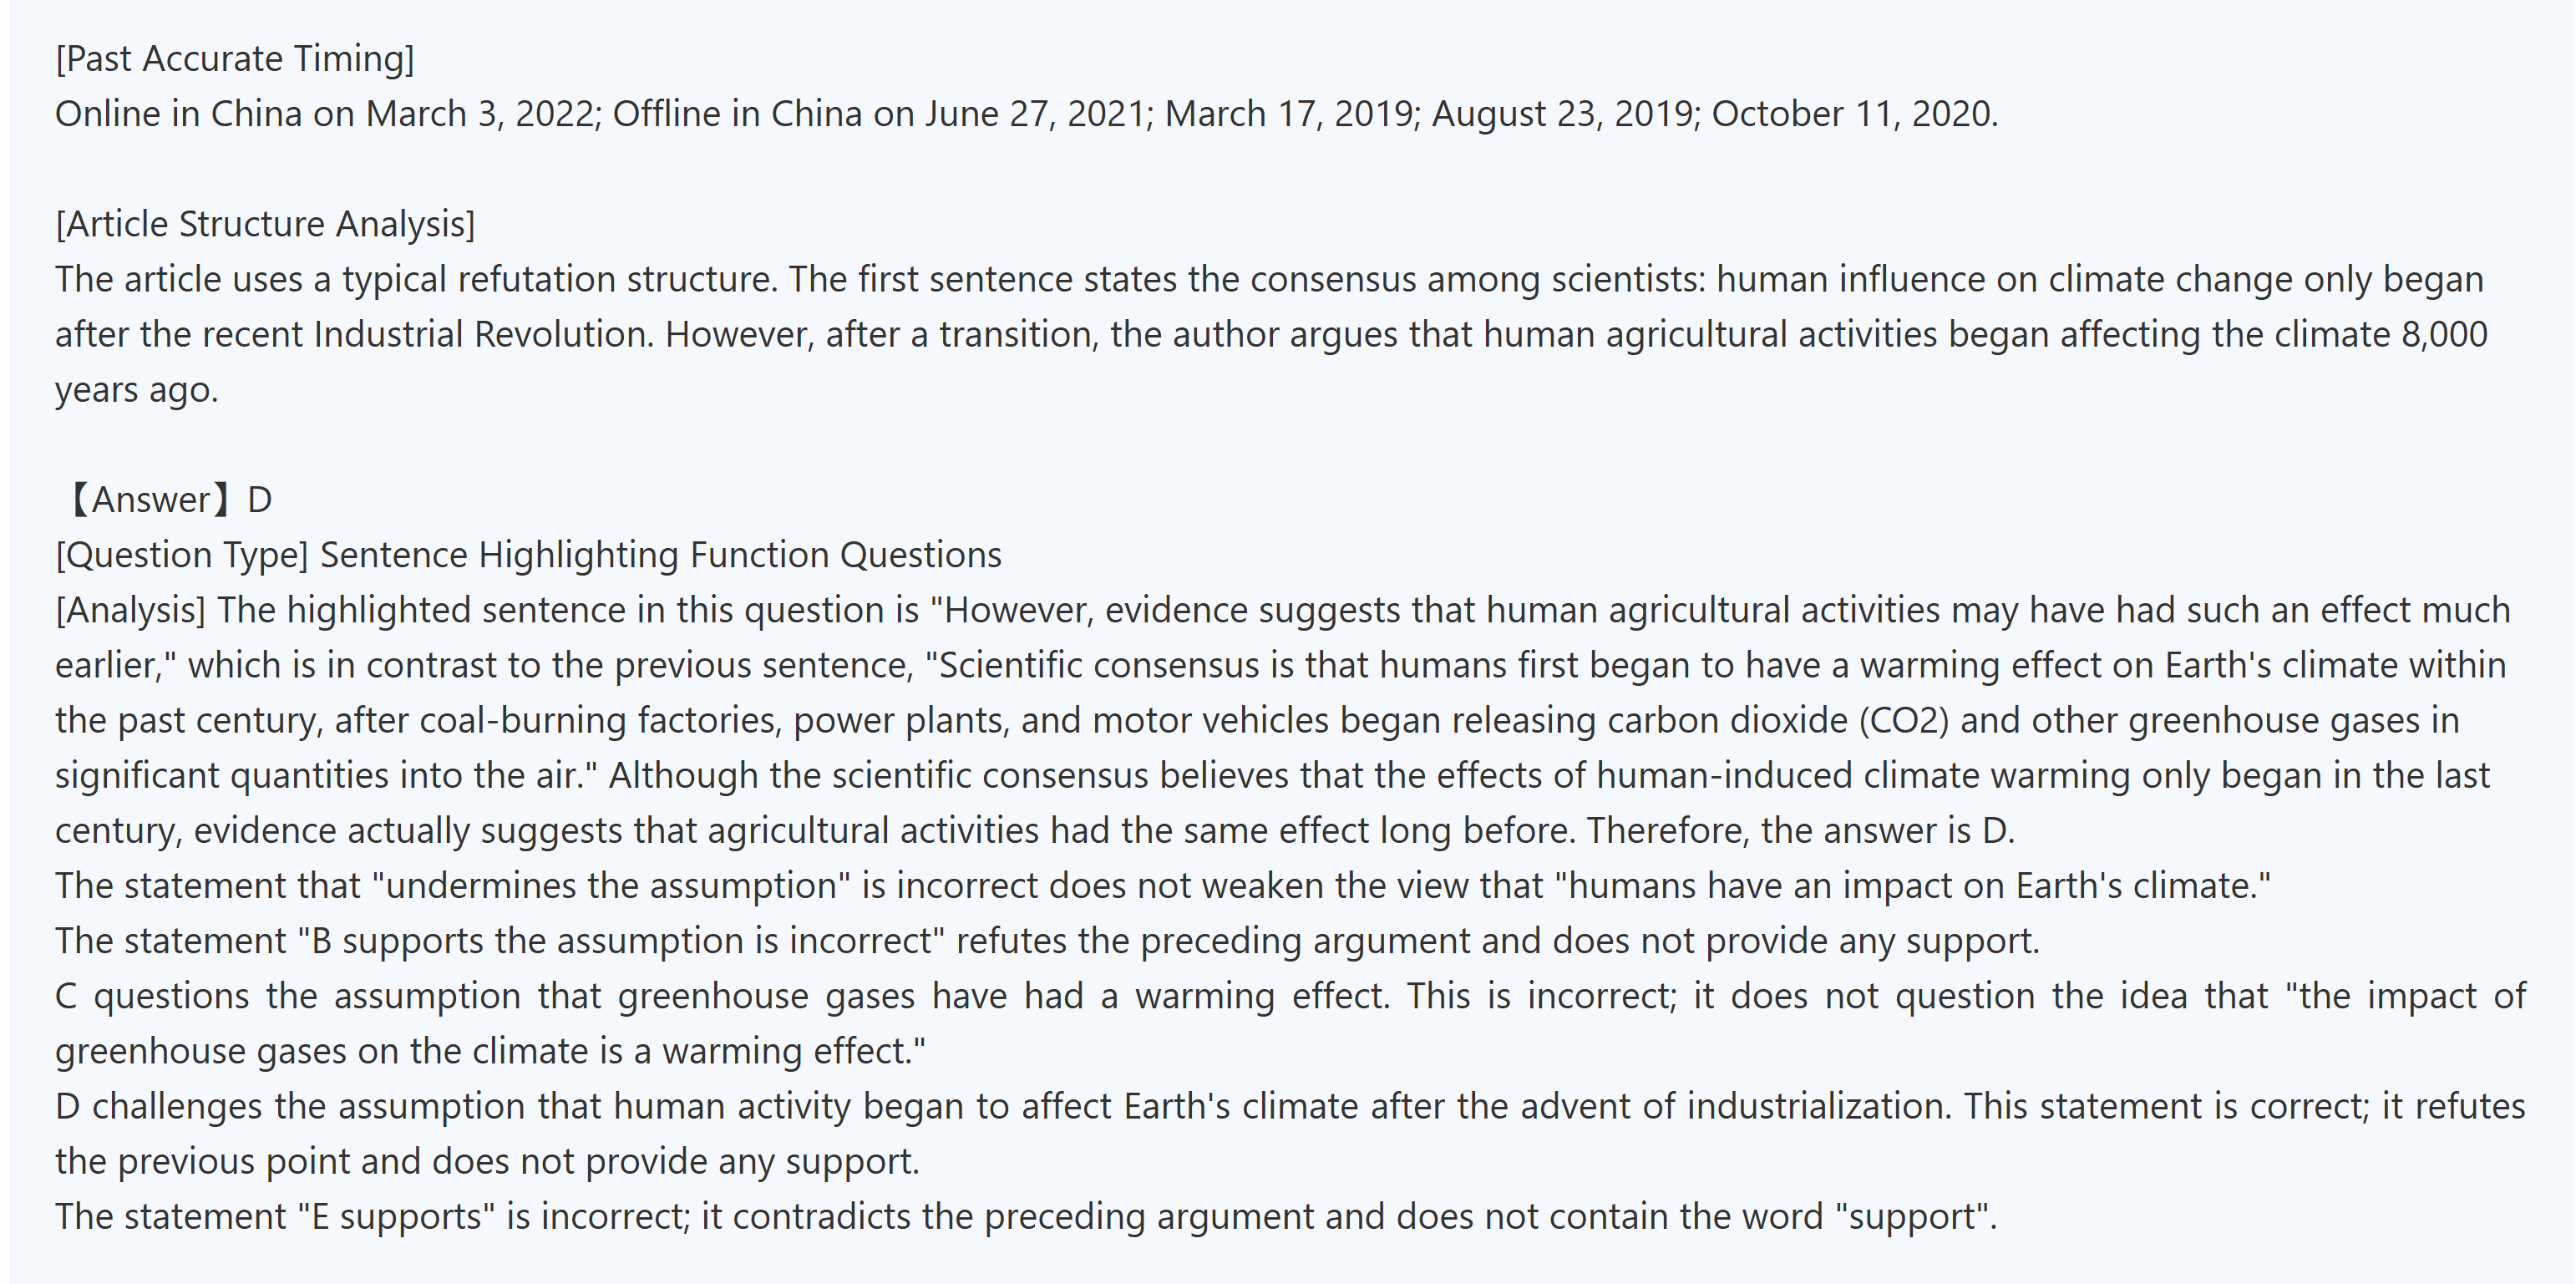Click the [Article Structure Analysis] heading

click(265, 224)
